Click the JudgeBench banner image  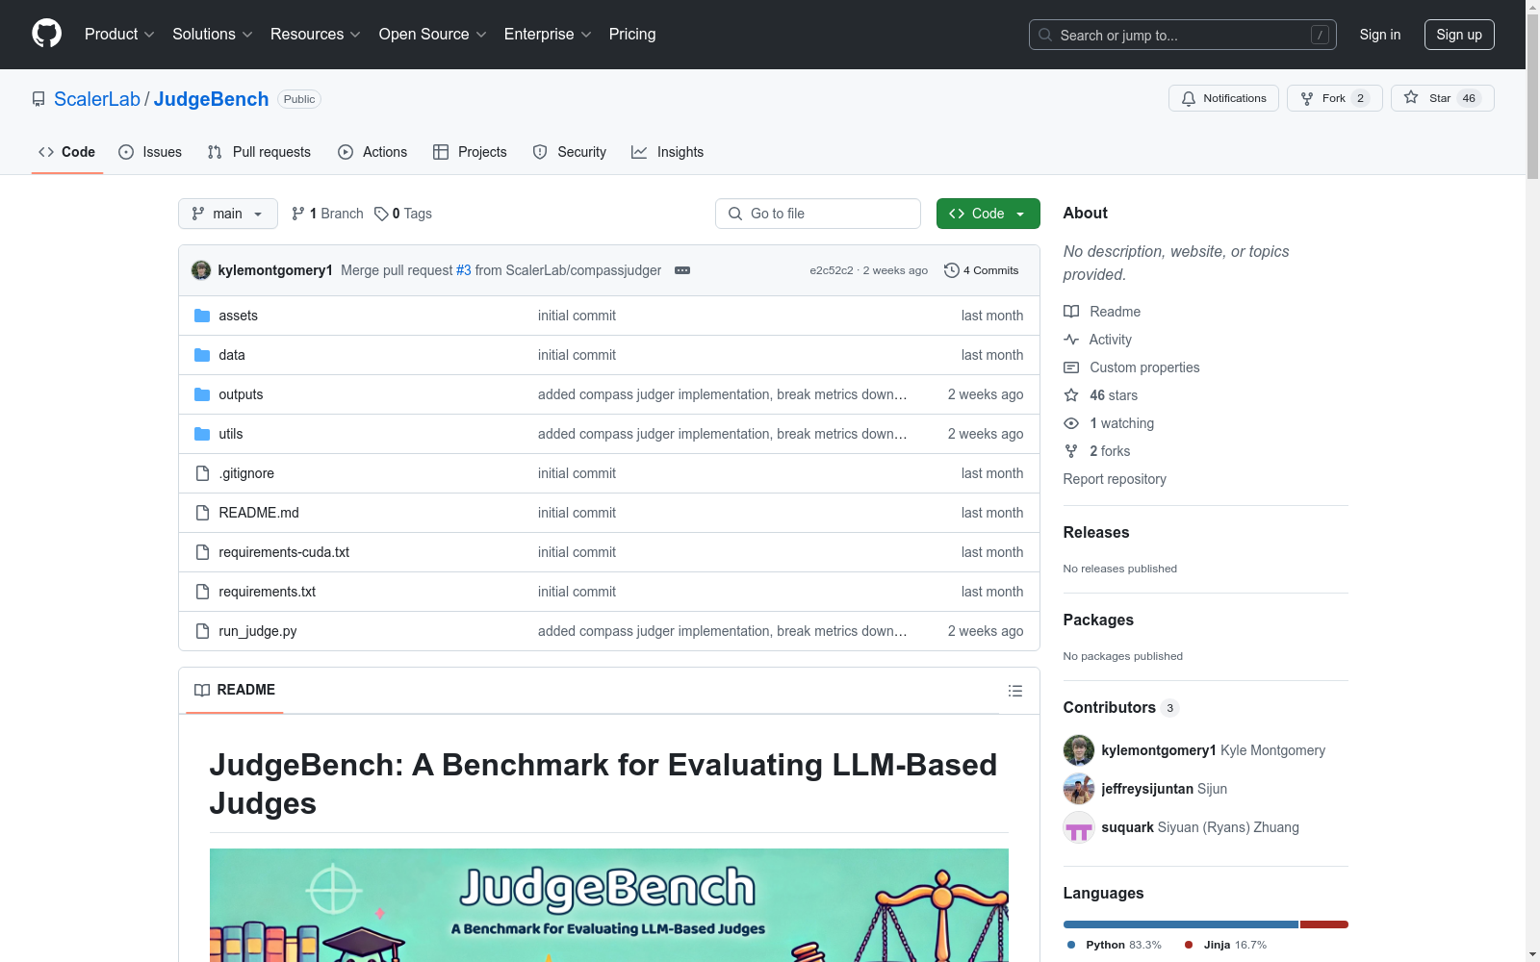(x=609, y=905)
